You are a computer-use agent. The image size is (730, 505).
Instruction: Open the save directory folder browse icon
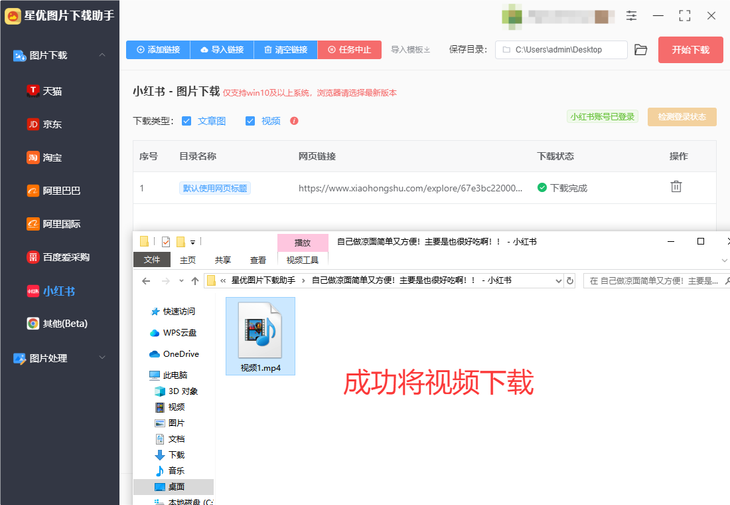pyautogui.click(x=641, y=49)
